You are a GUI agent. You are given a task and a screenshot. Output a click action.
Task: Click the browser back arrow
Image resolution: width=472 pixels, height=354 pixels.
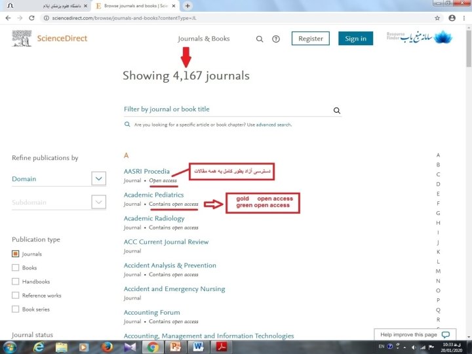(x=8, y=18)
